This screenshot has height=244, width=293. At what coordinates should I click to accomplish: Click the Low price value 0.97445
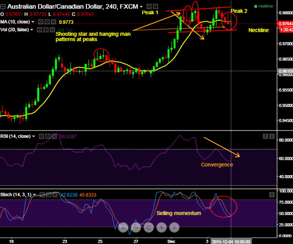[62, 14]
